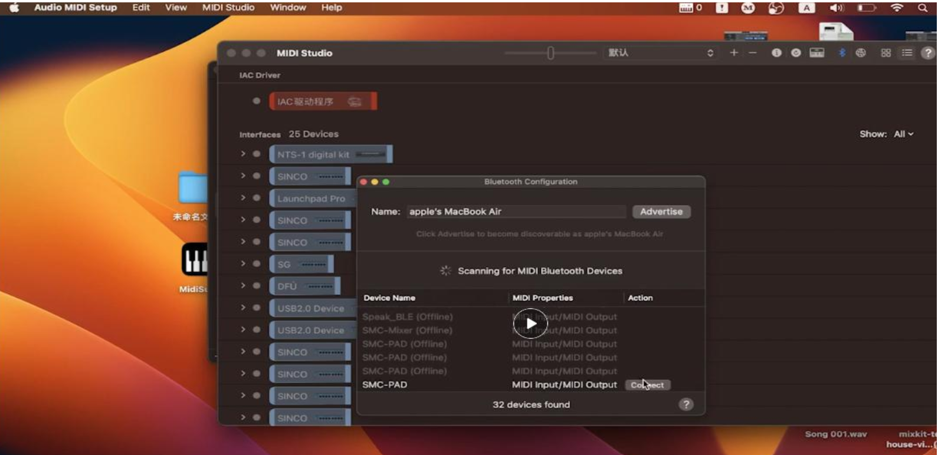Expand the Launchpad Pro row

(242, 198)
